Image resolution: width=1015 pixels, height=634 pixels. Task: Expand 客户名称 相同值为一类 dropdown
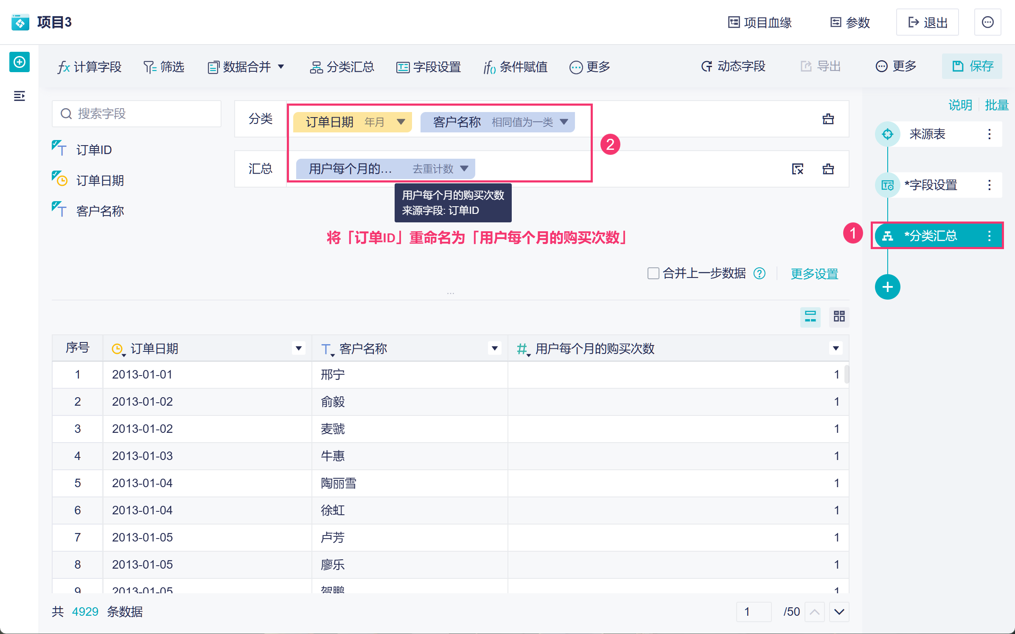click(x=564, y=122)
